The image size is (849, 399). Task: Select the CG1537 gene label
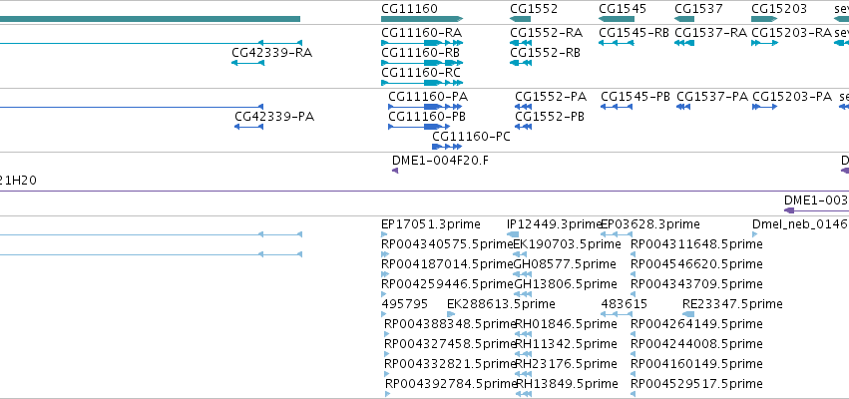pos(698,9)
